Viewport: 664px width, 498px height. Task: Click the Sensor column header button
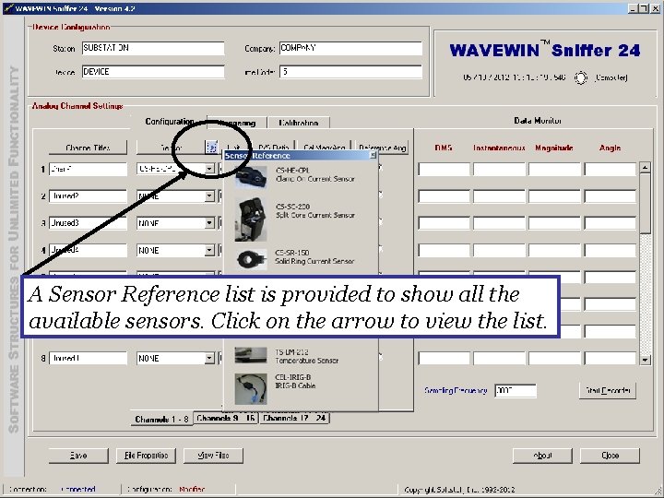[172, 148]
